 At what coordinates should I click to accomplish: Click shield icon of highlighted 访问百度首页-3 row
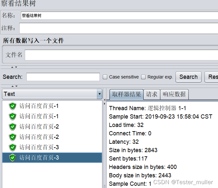coord(13,158)
